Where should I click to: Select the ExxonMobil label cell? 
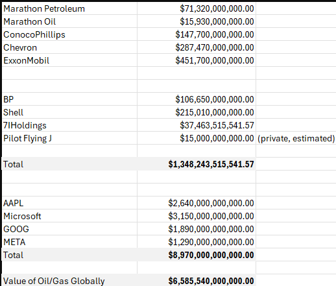click(x=69, y=60)
